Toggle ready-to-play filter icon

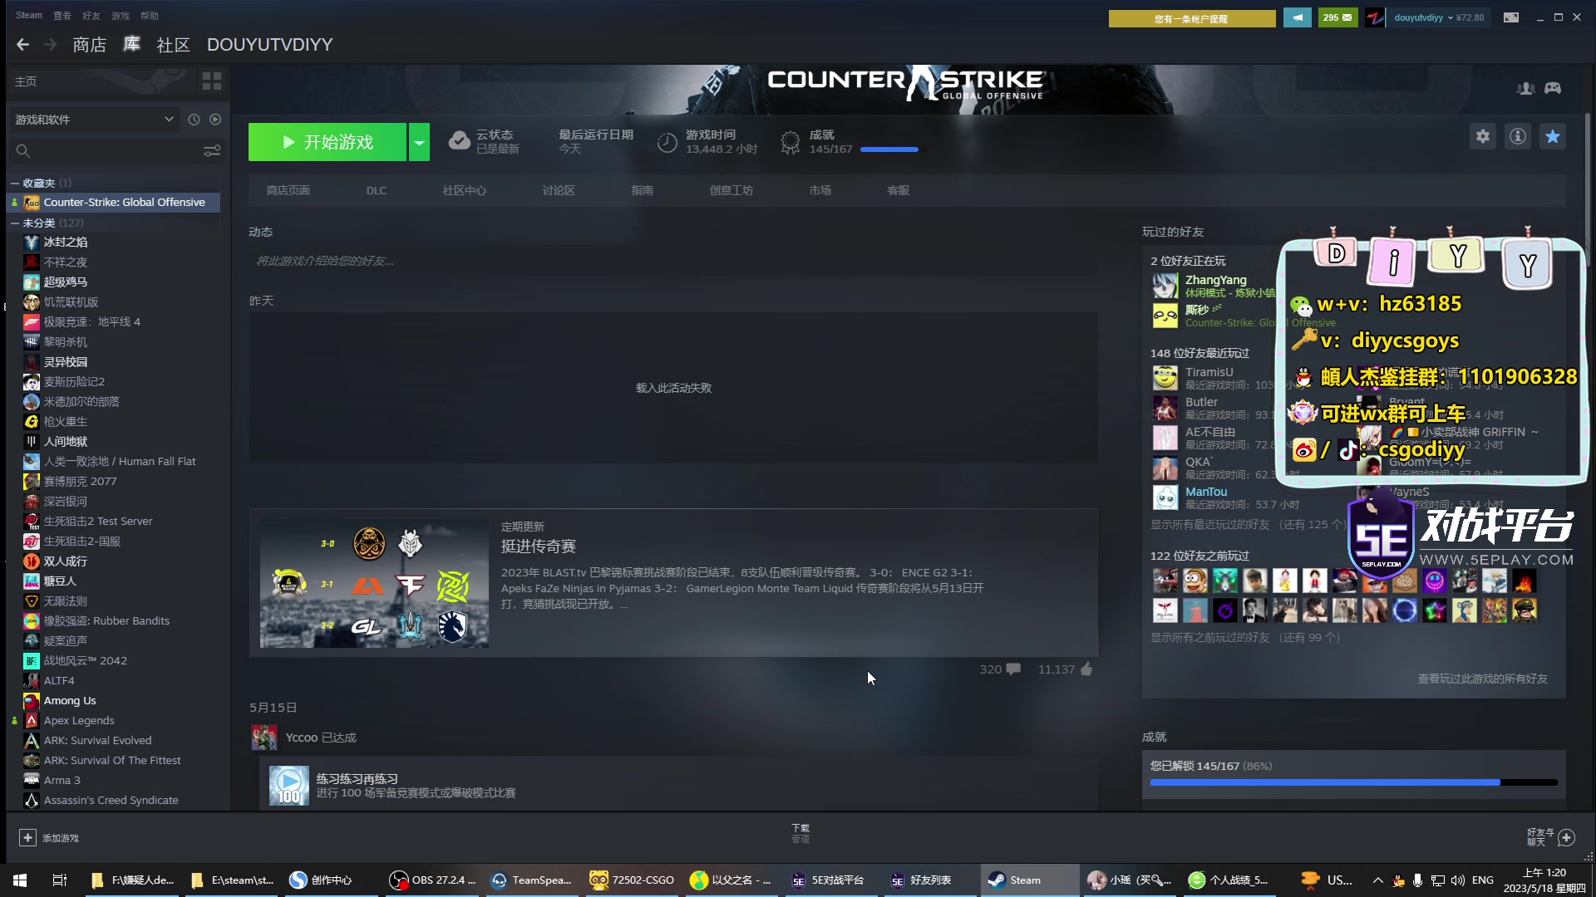pyautogui.click(x=215, y=120)
